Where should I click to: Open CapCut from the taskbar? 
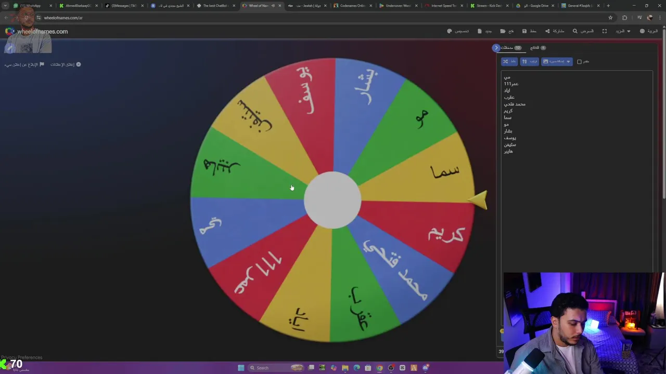(x=402, y=368)
